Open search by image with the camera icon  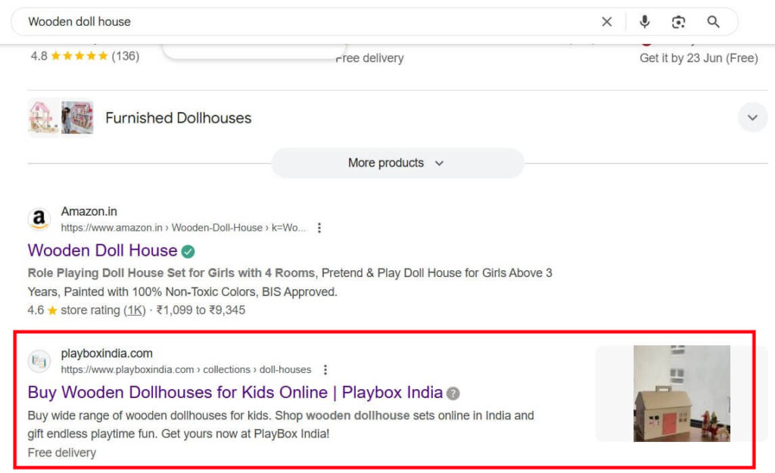679,22
